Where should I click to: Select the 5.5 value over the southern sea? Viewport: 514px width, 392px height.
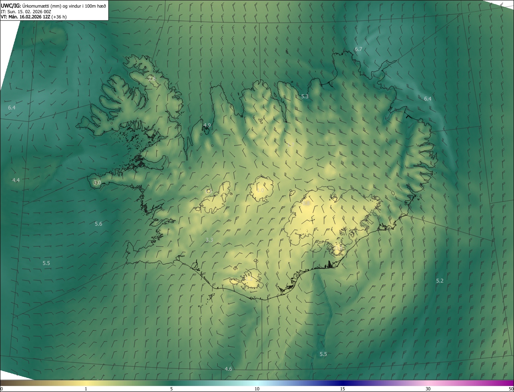coord(323,354)
